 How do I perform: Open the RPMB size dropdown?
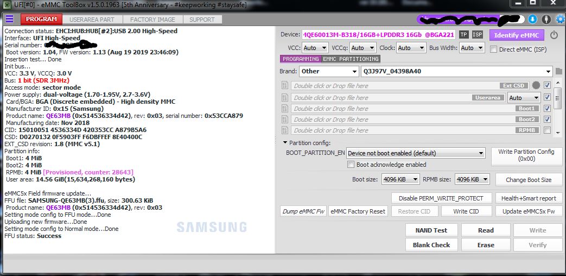point(472,179)
